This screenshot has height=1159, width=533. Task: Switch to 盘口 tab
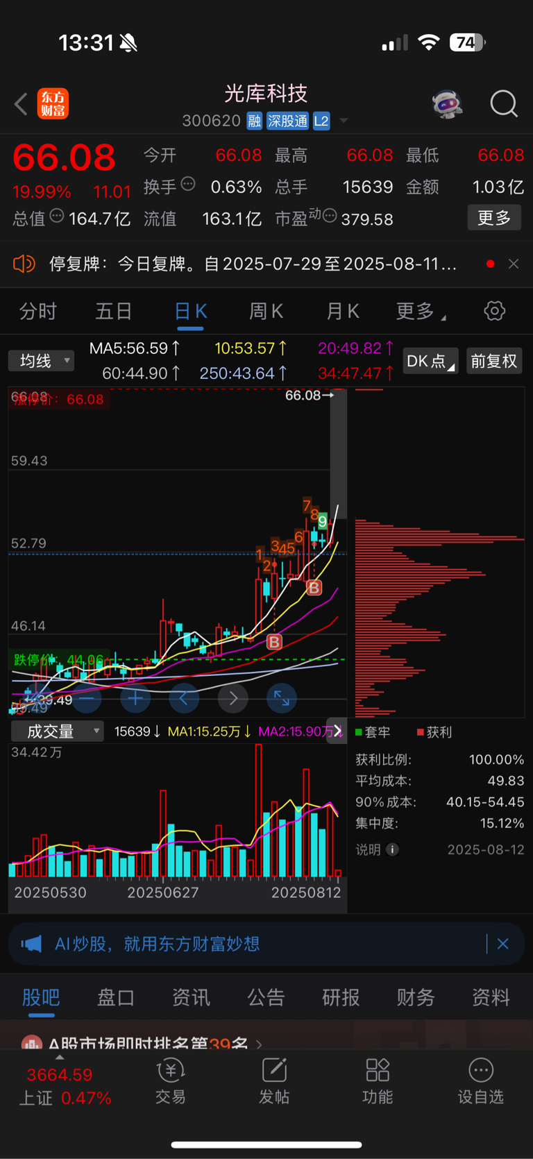coord(116,997)
